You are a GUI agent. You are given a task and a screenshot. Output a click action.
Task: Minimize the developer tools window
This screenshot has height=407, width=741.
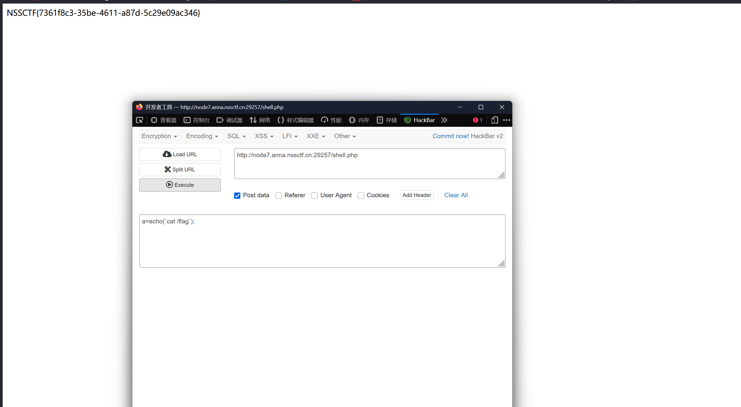pyautogui.click(x=460, y=107)
